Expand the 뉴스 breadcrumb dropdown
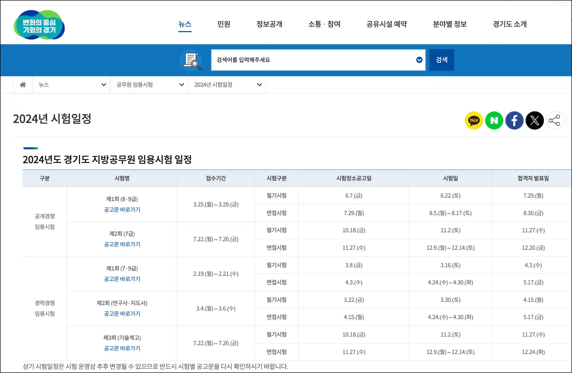This screenshot has height=373, width=572. click(x=71, y=85)
